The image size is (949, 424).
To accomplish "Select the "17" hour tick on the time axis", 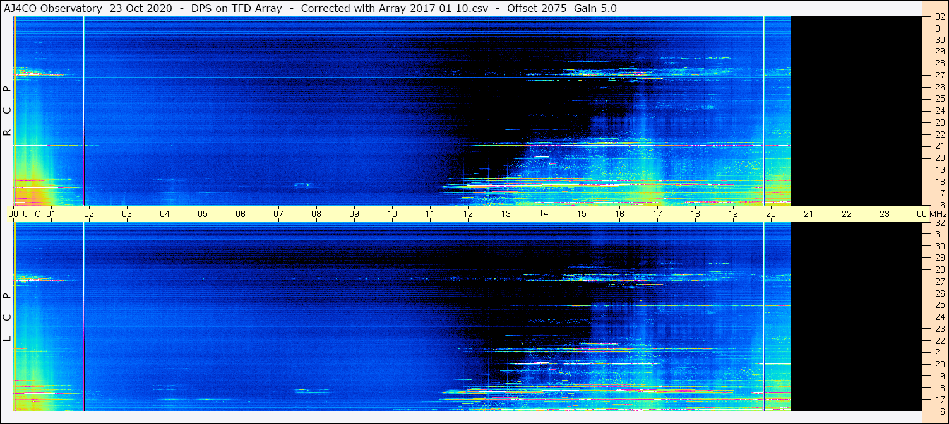I will [657, 214].
